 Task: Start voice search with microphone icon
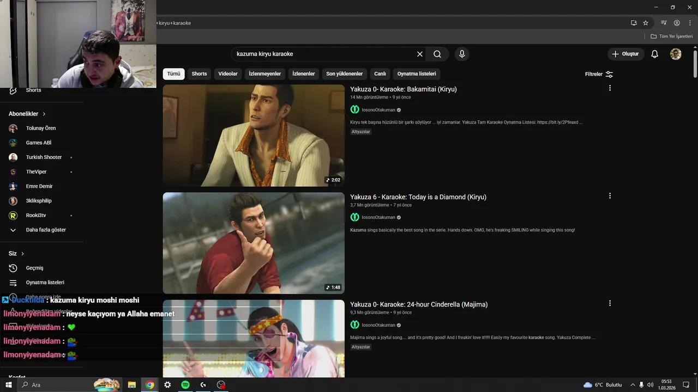point(462,54)
